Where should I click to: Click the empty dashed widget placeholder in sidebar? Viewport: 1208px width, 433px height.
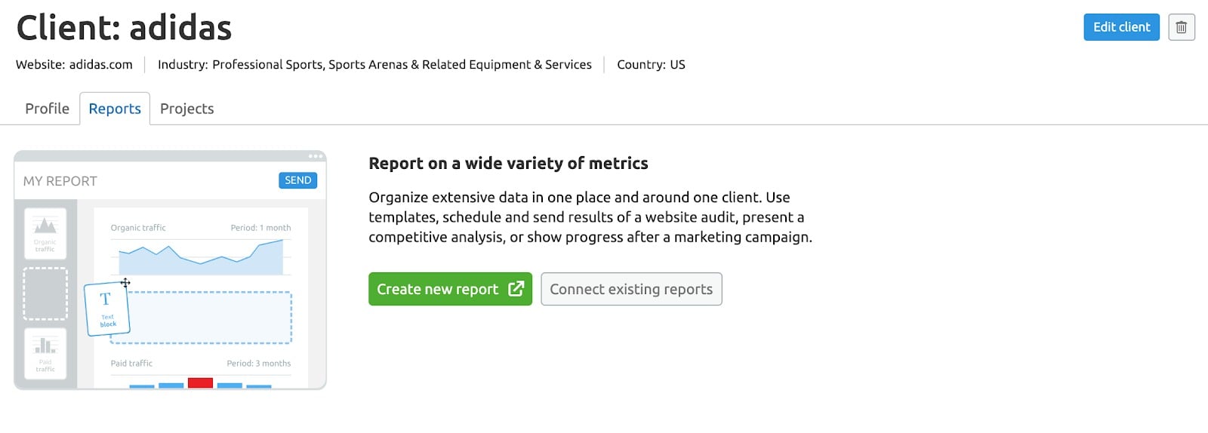pos(45,294)
